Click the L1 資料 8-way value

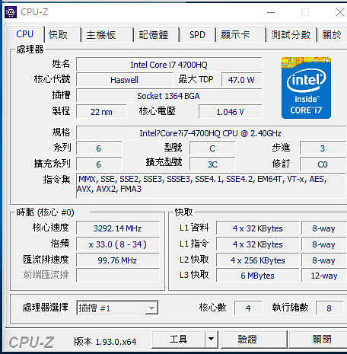click(324, 228)
